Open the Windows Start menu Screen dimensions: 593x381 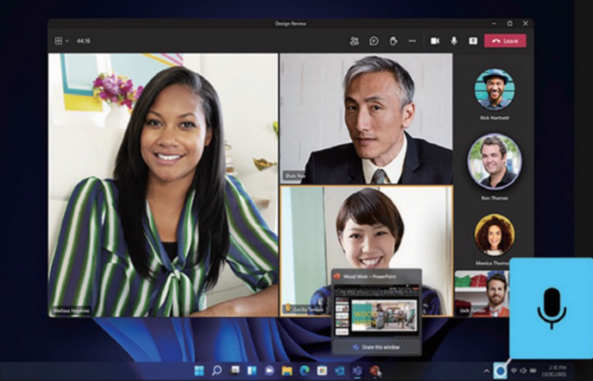pos(199,370)
